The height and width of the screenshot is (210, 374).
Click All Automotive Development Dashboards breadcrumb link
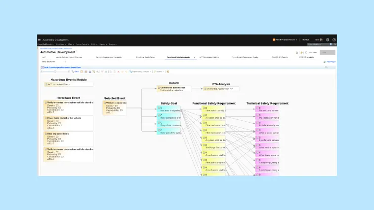tap(55, 49)
